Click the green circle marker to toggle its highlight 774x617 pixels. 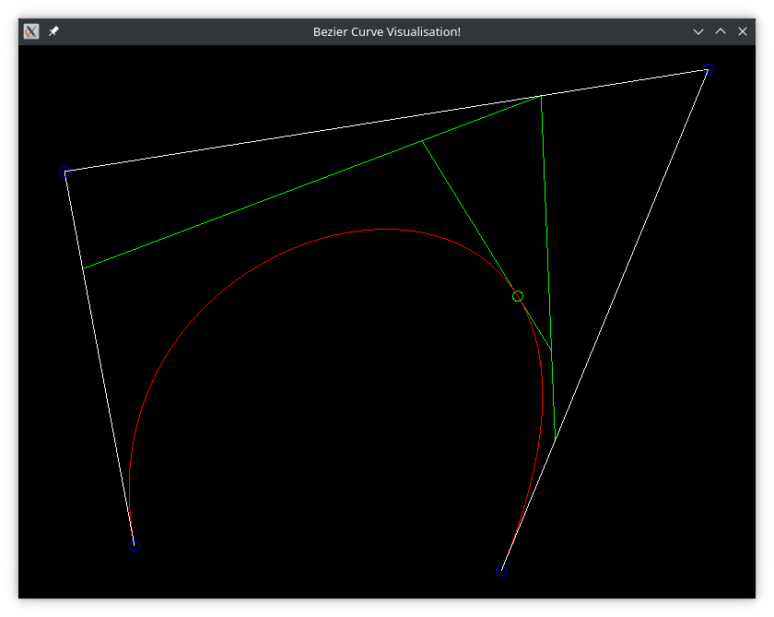pos(517,296)
